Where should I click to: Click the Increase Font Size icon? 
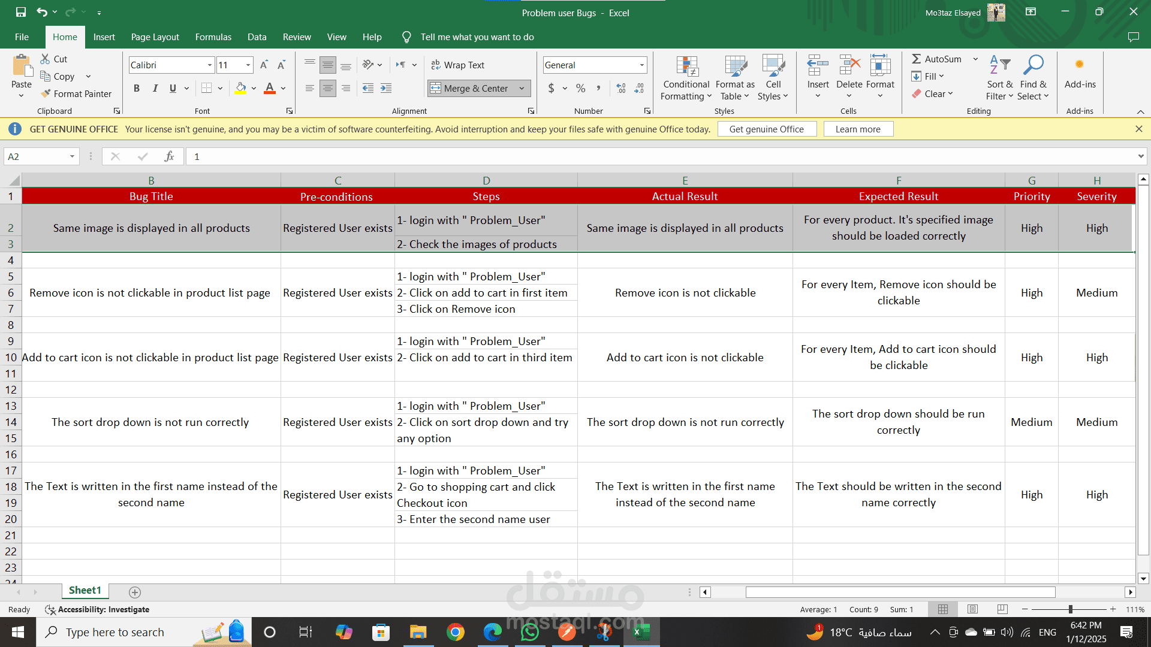pos(264,65)
